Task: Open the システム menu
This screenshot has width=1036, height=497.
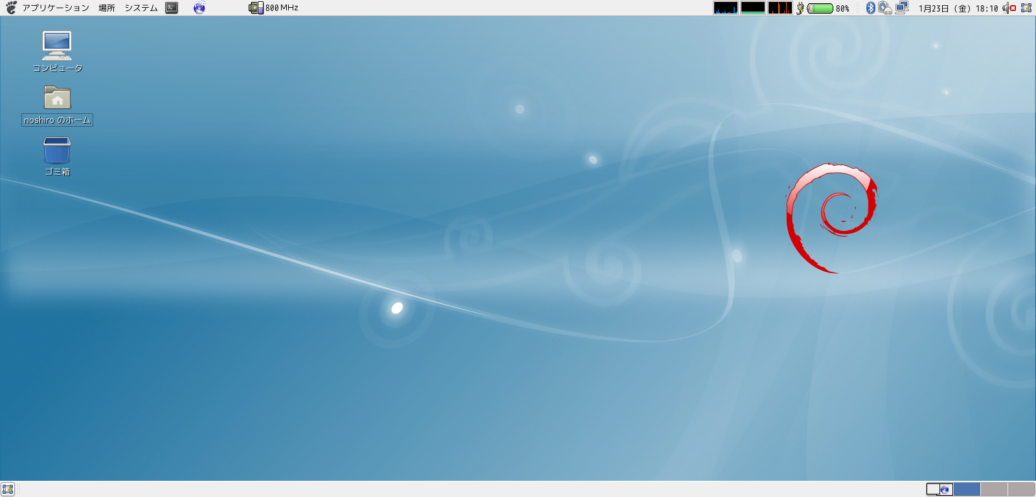Action: [141, 8]
